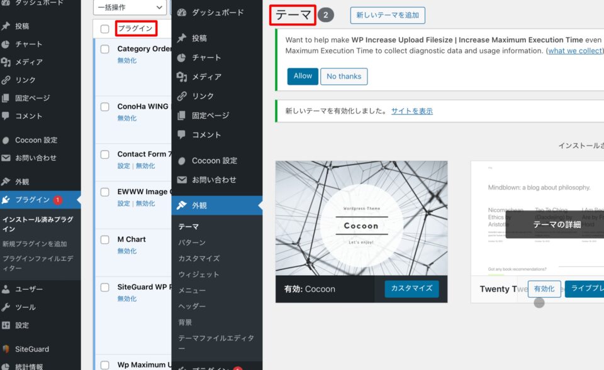Go to ウィジェット in the 外観 submenu
The width and height of the screenshot is (604, 370).
coord(199,275)
